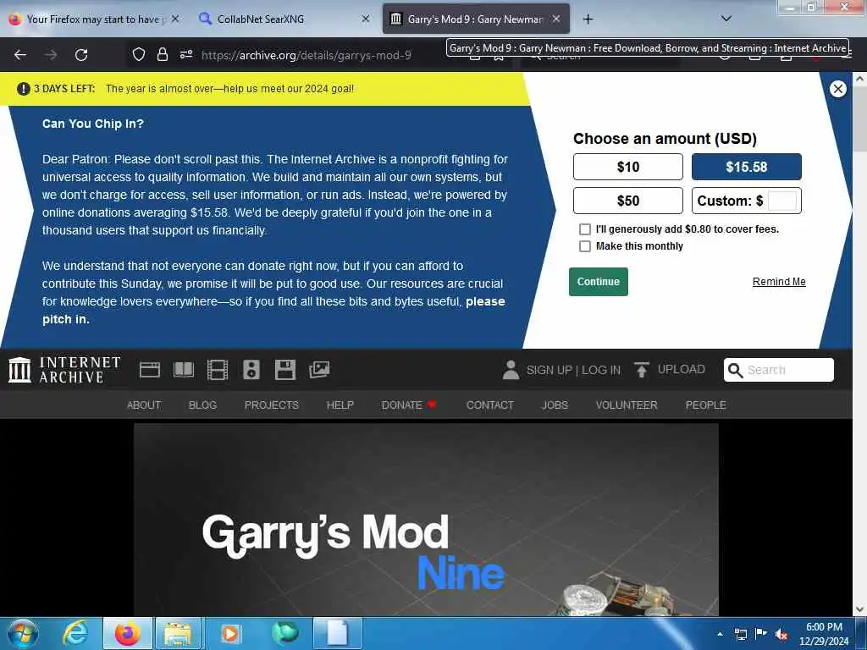Open the Internet Archive web icon
Image resolution: width=867 pixels, height=650 pixels.
pos(150,370)
